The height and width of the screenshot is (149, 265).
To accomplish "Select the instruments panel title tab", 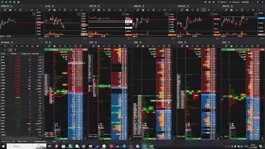I will pyautogui.click(x=5, y=42).
